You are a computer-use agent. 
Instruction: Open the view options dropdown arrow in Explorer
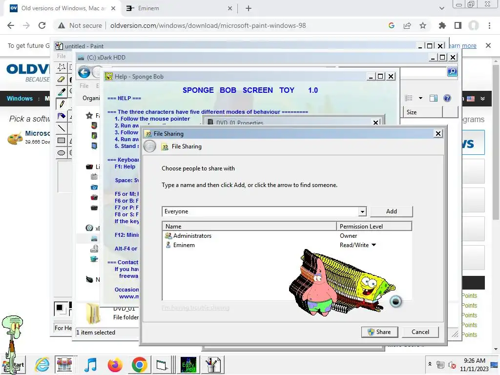420,98
